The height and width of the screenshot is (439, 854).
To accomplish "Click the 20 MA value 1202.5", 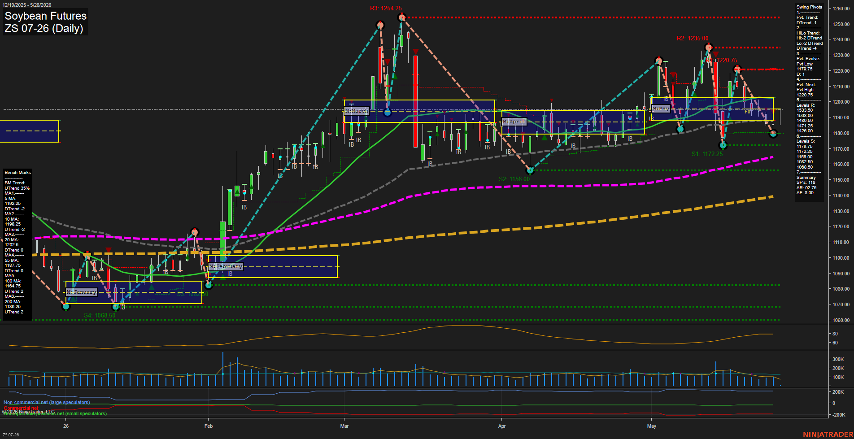I will (12, 245).
